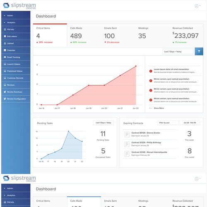Open the Customer Records sidebar item
207x207 pixels.
tap(16, 78)
